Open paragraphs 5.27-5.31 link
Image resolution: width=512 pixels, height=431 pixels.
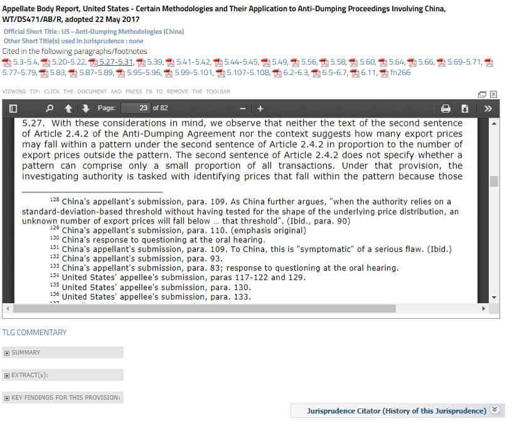[x=116, y=62]
